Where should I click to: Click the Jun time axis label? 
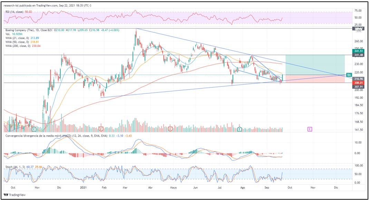(195, 188)
